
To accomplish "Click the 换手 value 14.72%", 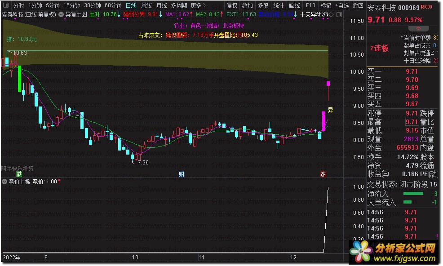I will click(x=408, y=157).
